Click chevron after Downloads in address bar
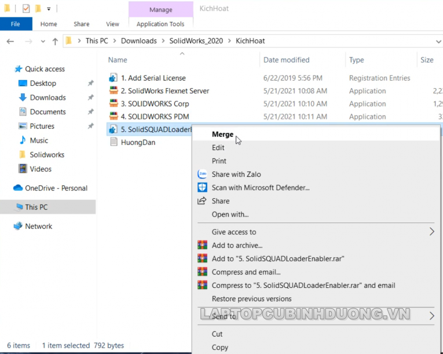 163,41
